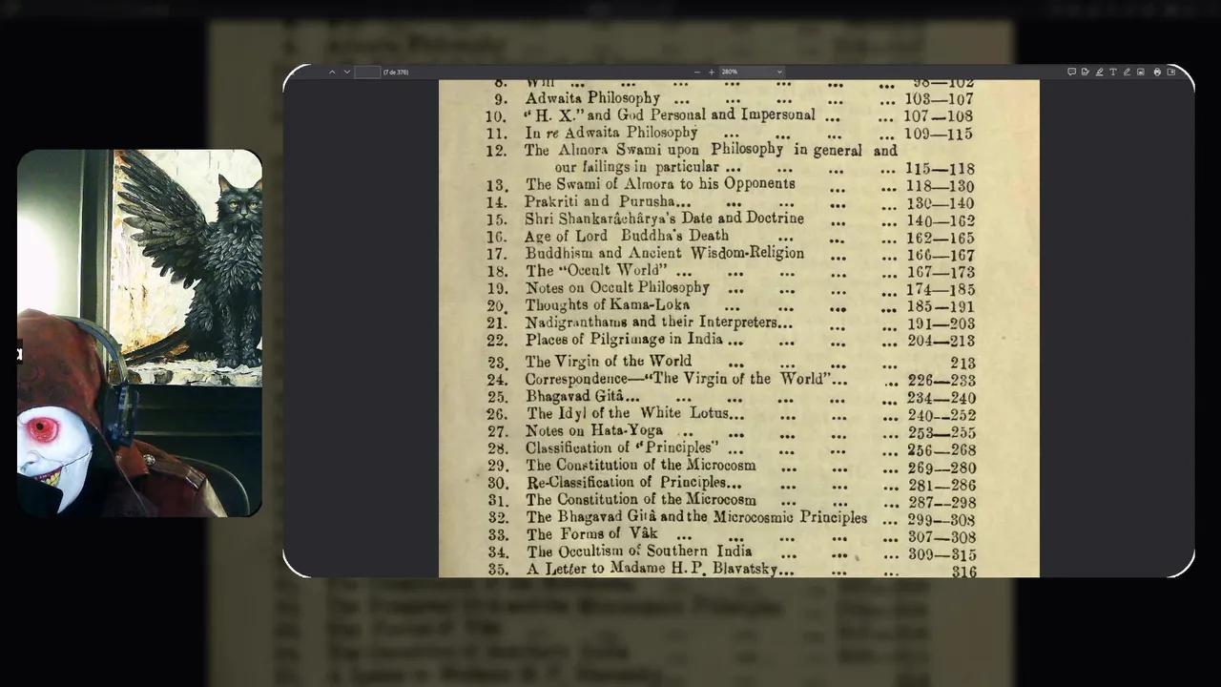The image size is (1221, 687).
Task: Click the "(7 de 376)" page count label
Action: click(x=396, y=72)
